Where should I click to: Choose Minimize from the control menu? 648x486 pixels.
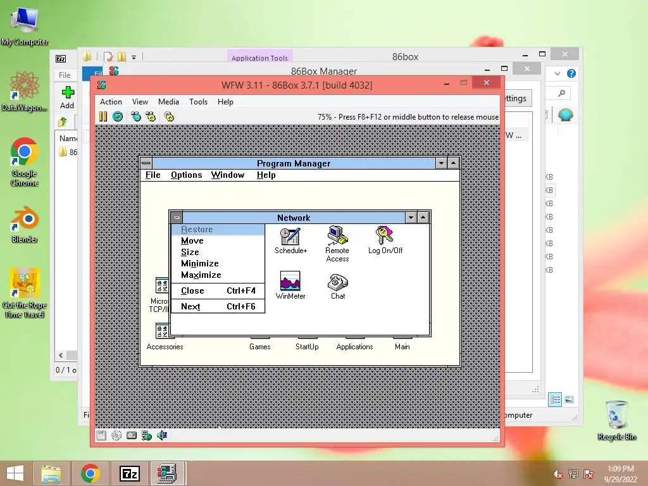pyautogui.click(x=218, y=264)
